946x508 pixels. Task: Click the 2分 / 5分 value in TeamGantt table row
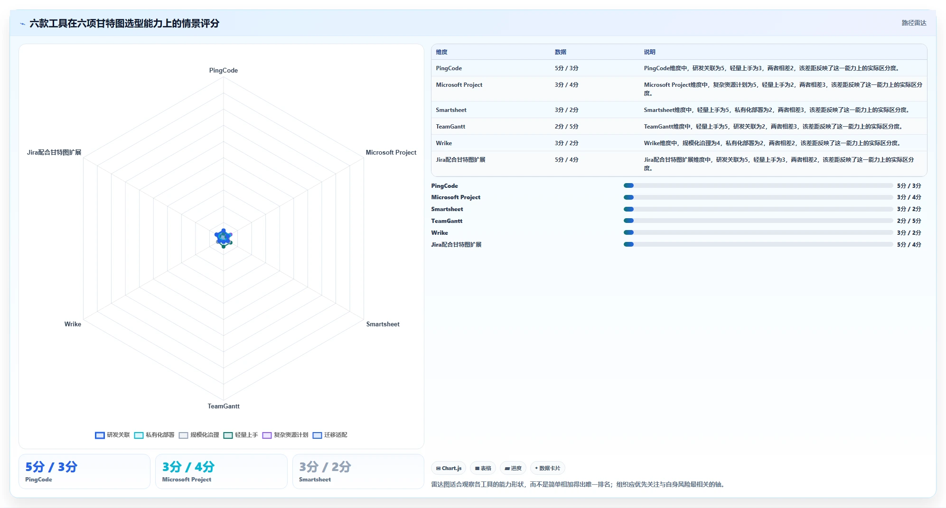pos(566,127)
